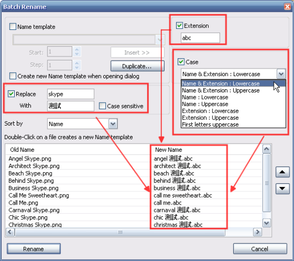Image resolution: width=294 pixels, height=261 pixels.
Task: Open the Sort by Name dropdown
Action: 113,124
